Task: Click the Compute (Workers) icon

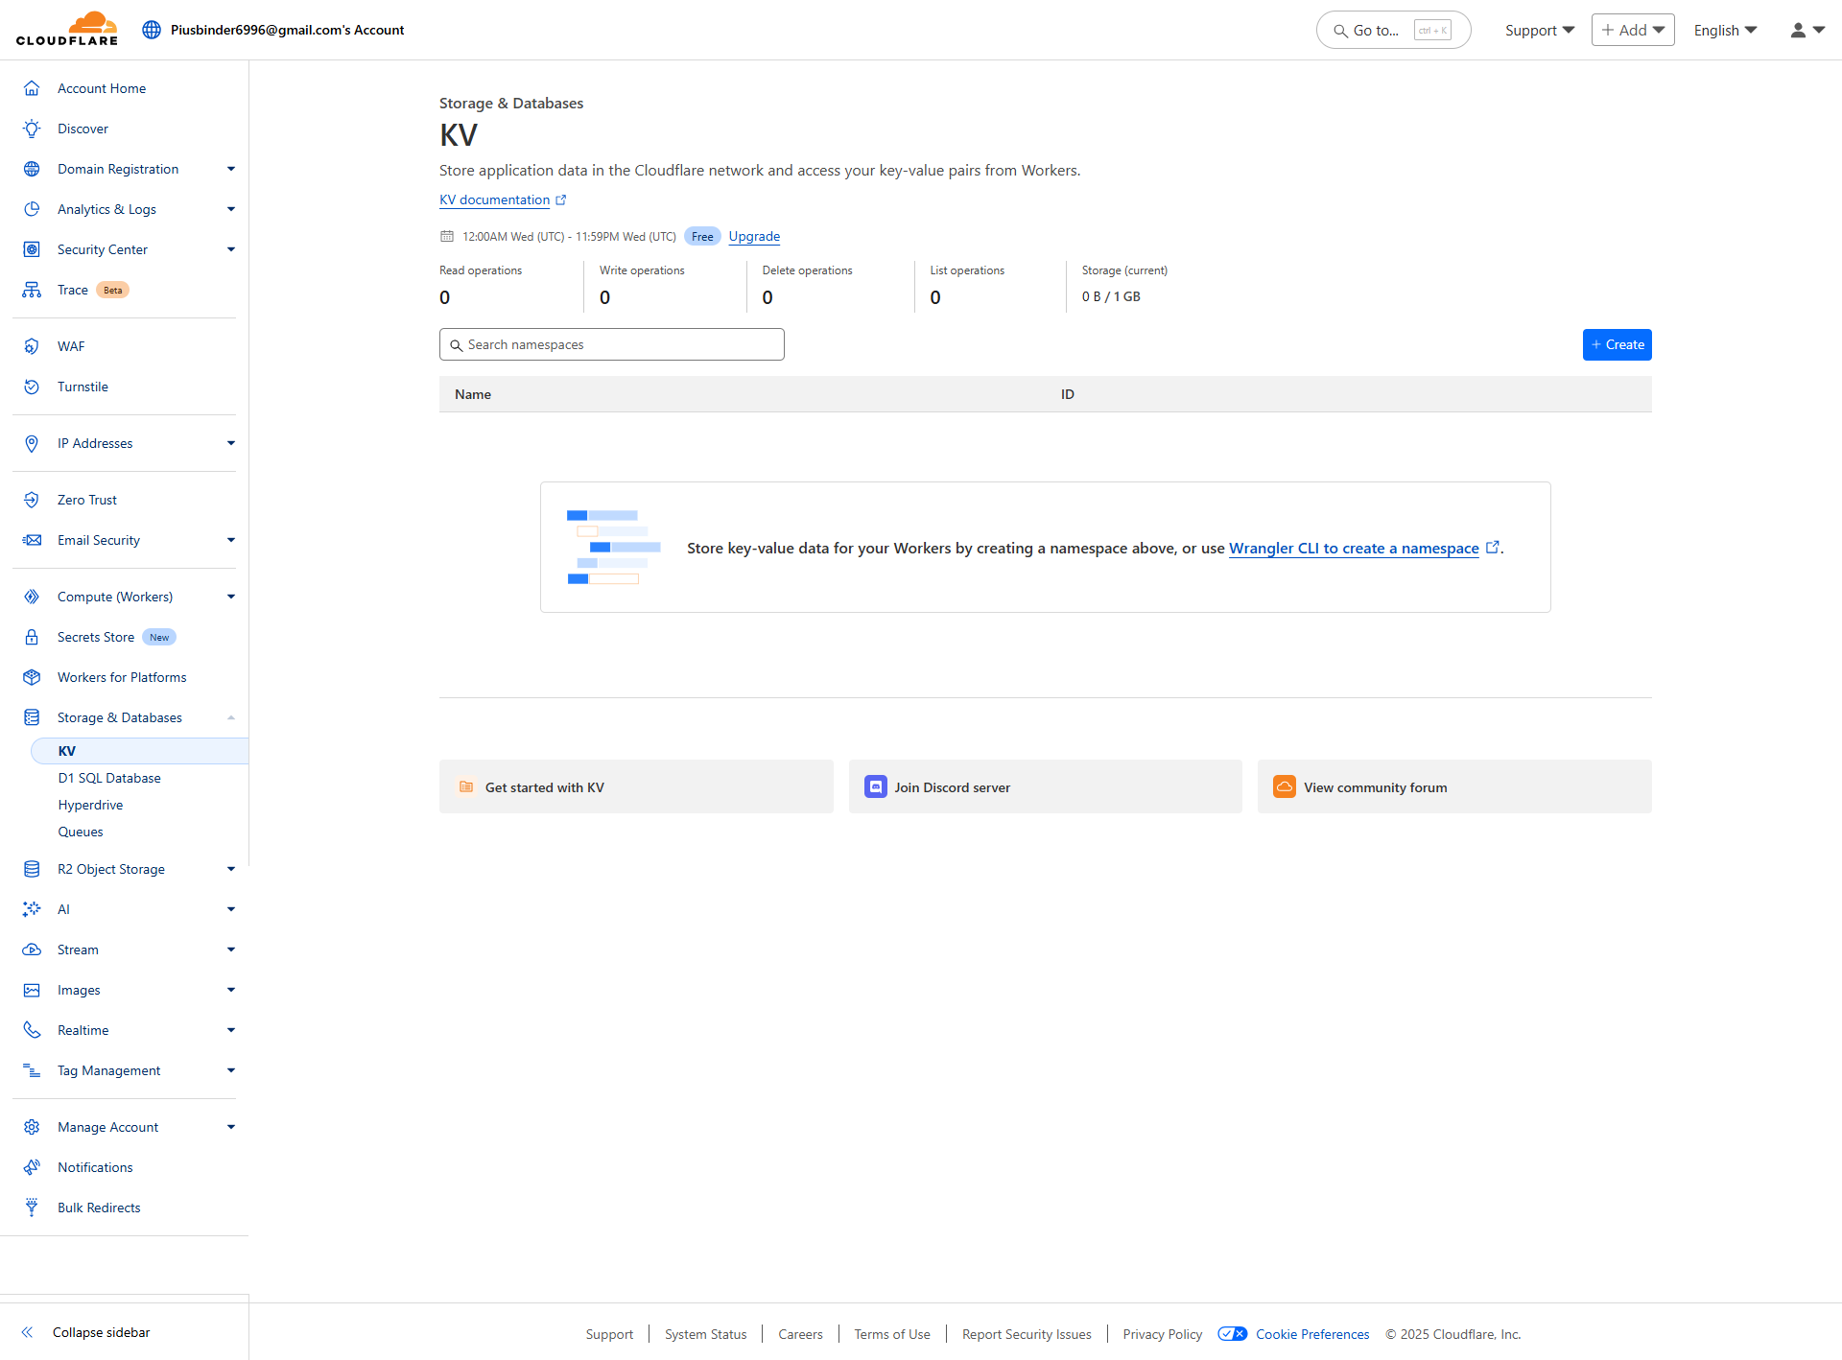Action: [32, 597]
